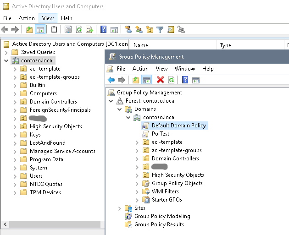Open File menu in Group Policy Management
The width and height of the screenshot is (289, 235).
point(121,69)
